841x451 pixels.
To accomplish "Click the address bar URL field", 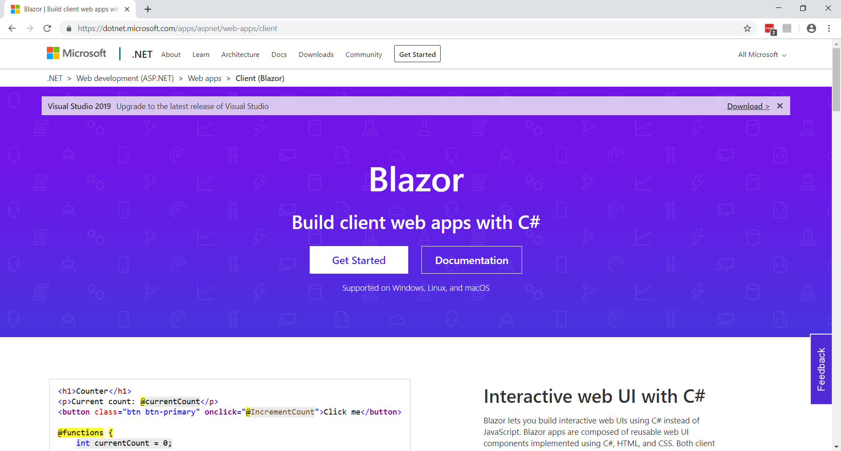I will (x=394, y=28).
